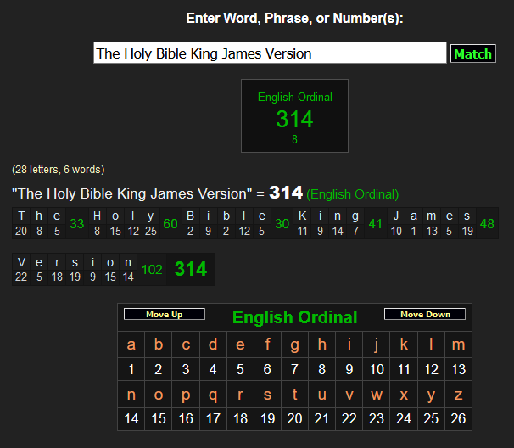Select the English Ordinal result box
The width and height of the screenshot is (514, 448).
coord(294,116)
